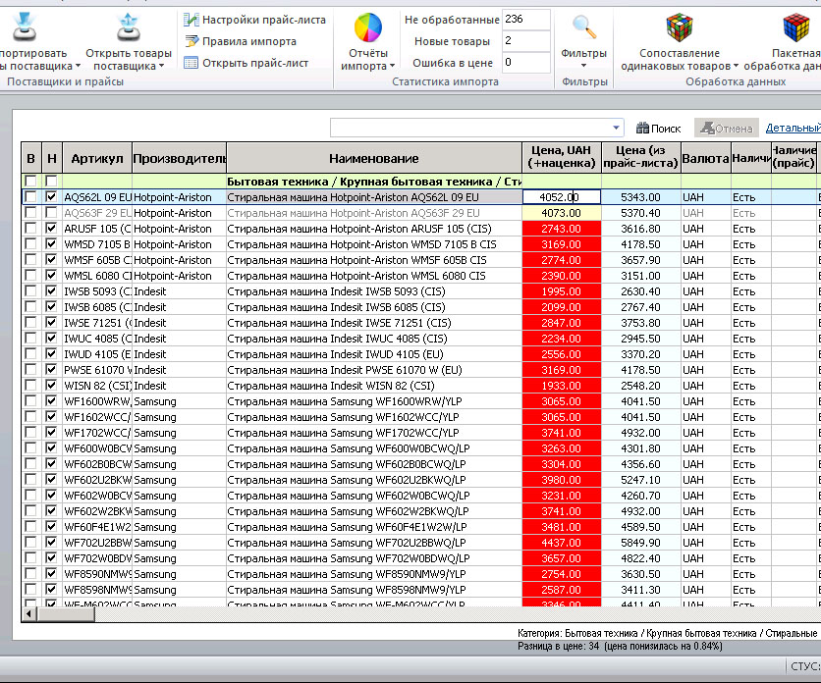Screen dimensions: 821x683
Task: Click the editable price cell 4052.00
Action: pos(562,197)
